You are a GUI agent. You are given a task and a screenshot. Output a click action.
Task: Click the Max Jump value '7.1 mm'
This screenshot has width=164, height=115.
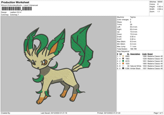(x=133, y=46)
